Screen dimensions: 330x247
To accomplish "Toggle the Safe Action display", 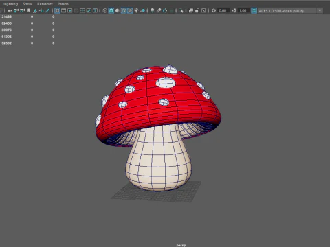I will tap(89, 10).
